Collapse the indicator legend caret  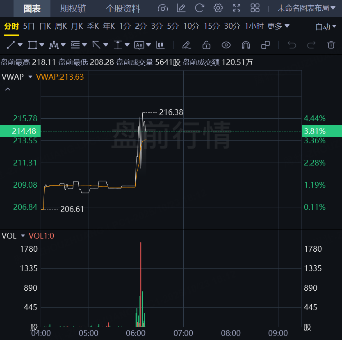8,90
